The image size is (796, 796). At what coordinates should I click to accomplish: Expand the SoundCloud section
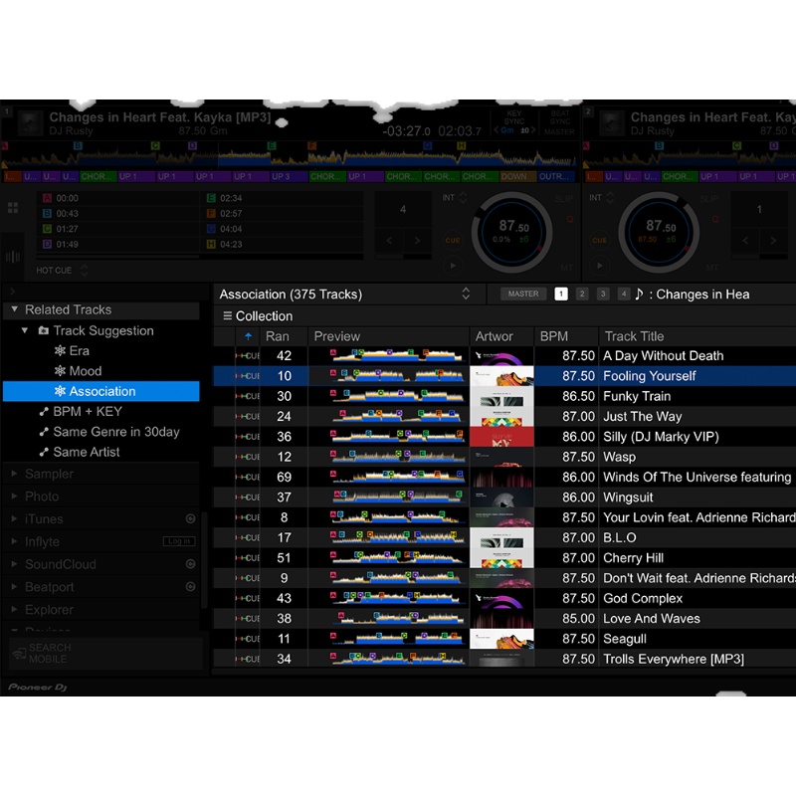pos(14,564)
